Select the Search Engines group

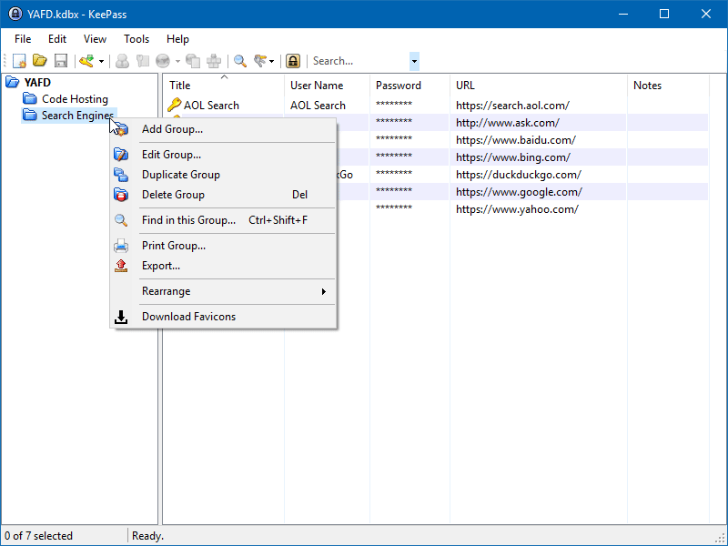77,116
